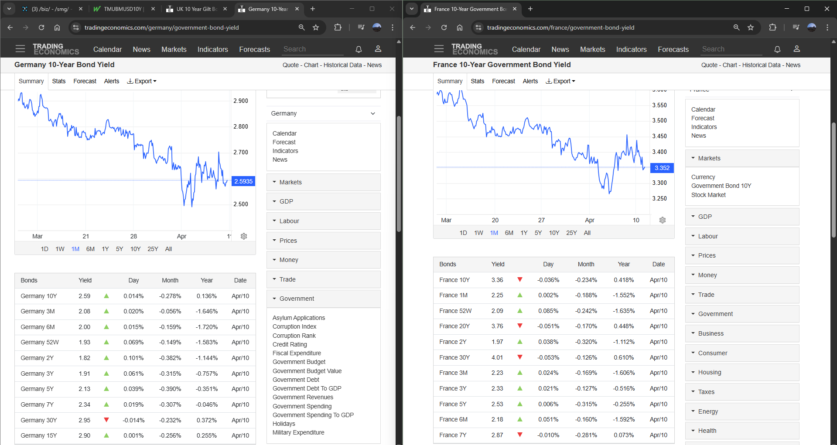Open tab search dropdown in Germany window
Viewport: 837px width, 445px height.
[x=9, y=9]
